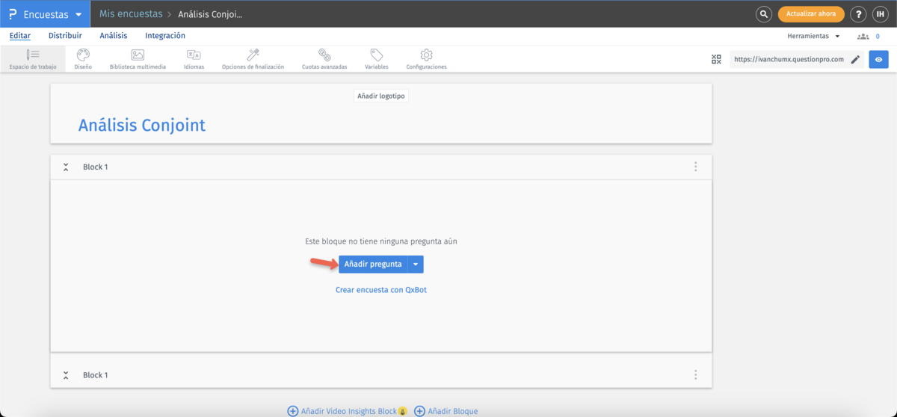Open the IH user profile avatar

pos(881,14)
